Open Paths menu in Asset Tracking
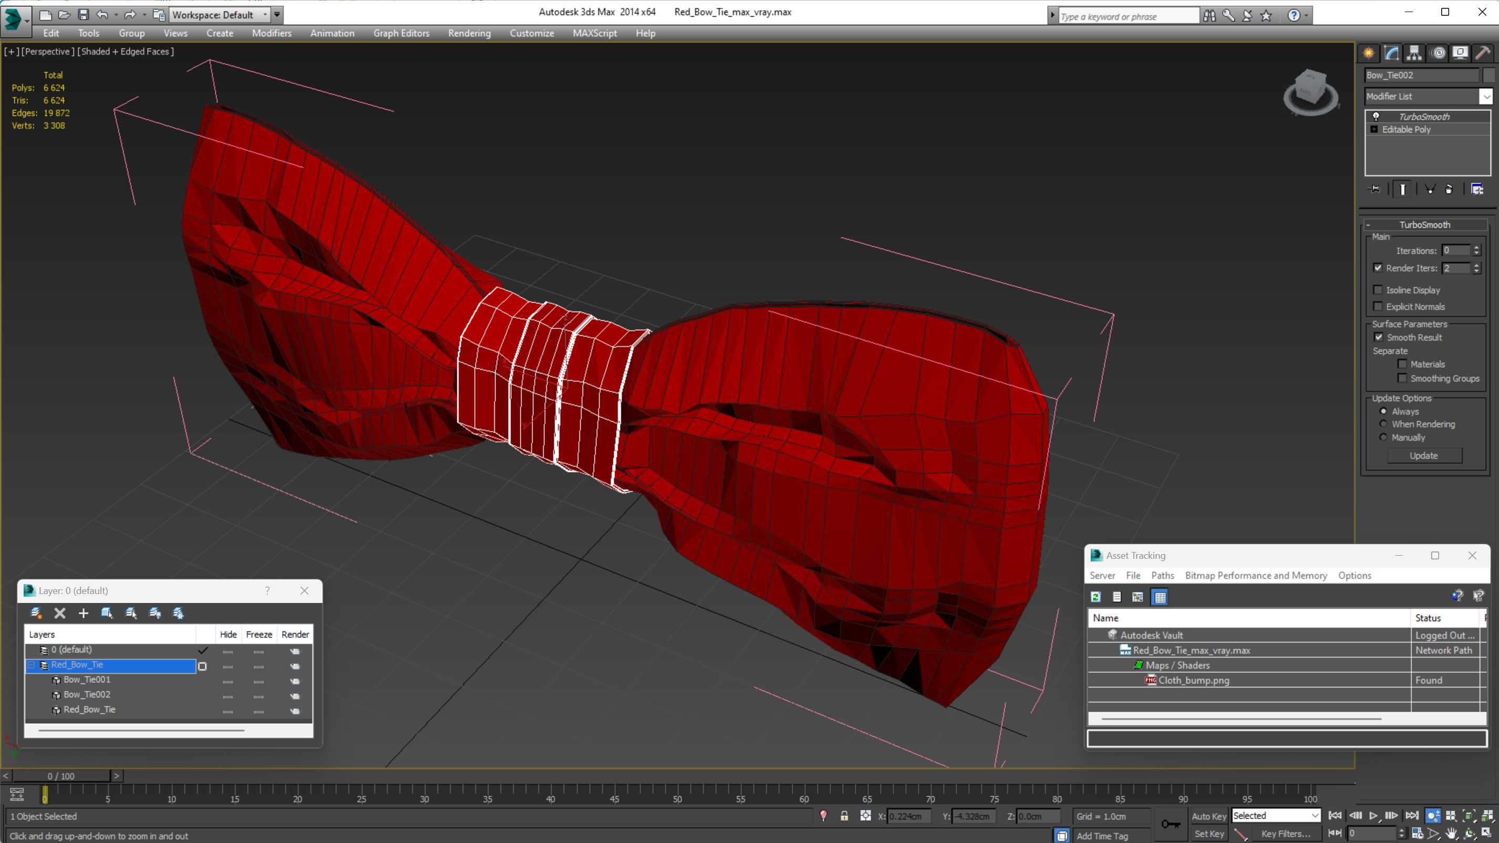 point(1162,575)
